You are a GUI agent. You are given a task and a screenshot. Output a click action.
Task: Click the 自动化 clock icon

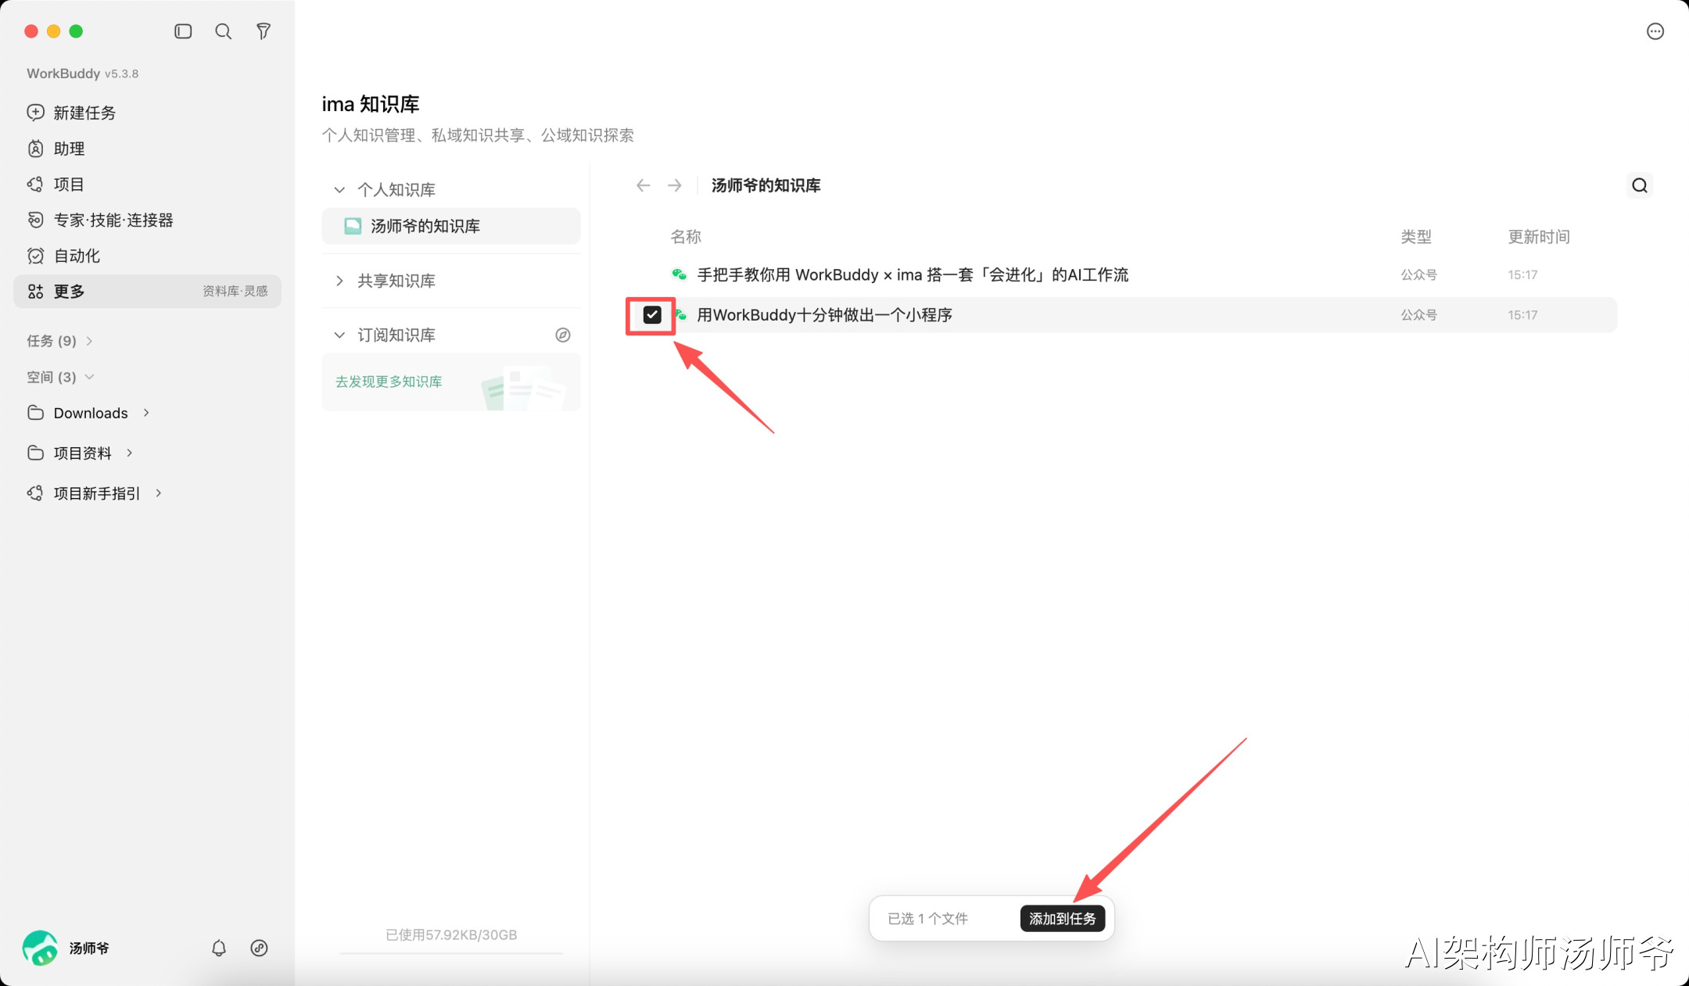[35, 256]
